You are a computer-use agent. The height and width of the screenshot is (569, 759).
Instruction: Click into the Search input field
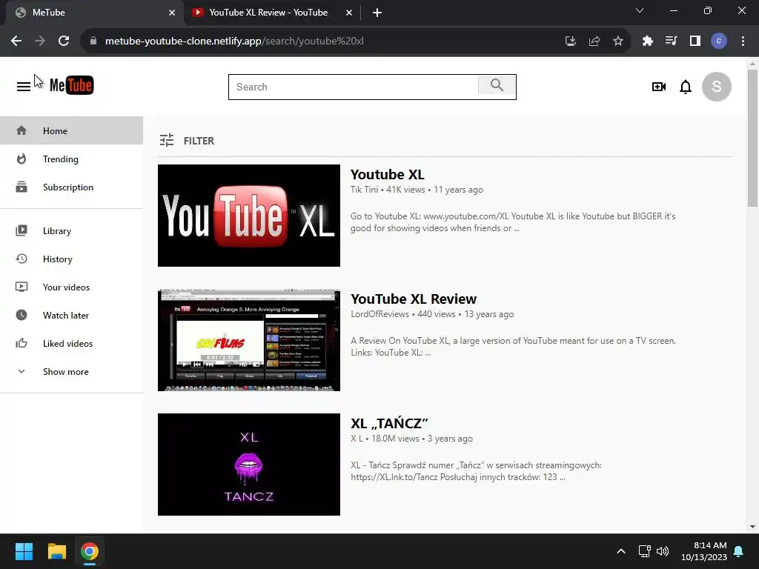(354, 87)
